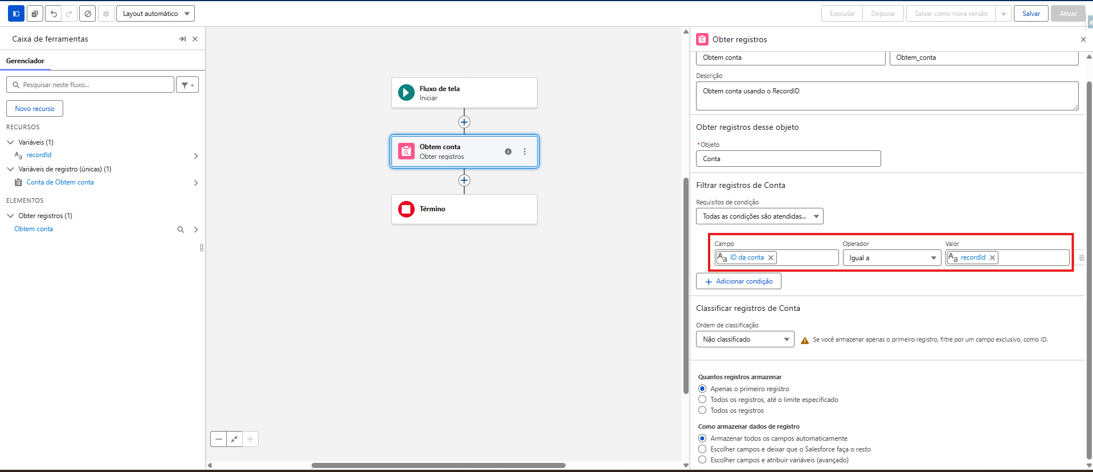This screenshot has height=472, width=1093.
Task: Undo the last flow change
Action: (x=54, y=14)
